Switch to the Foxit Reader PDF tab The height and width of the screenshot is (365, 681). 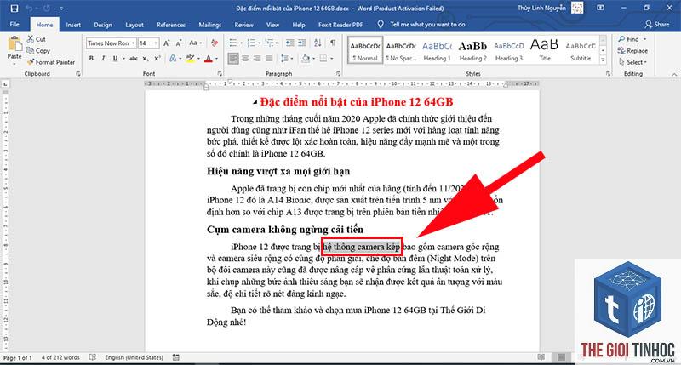(x=340, y=25)
